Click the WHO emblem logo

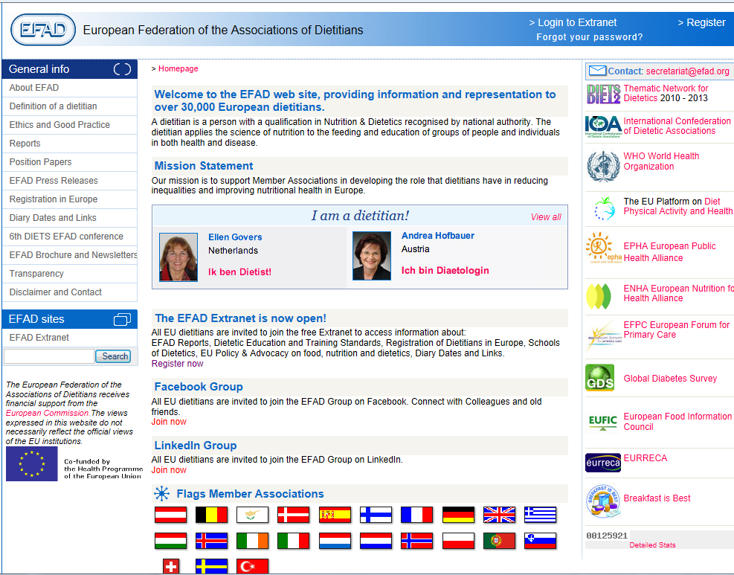coord(603,166)
